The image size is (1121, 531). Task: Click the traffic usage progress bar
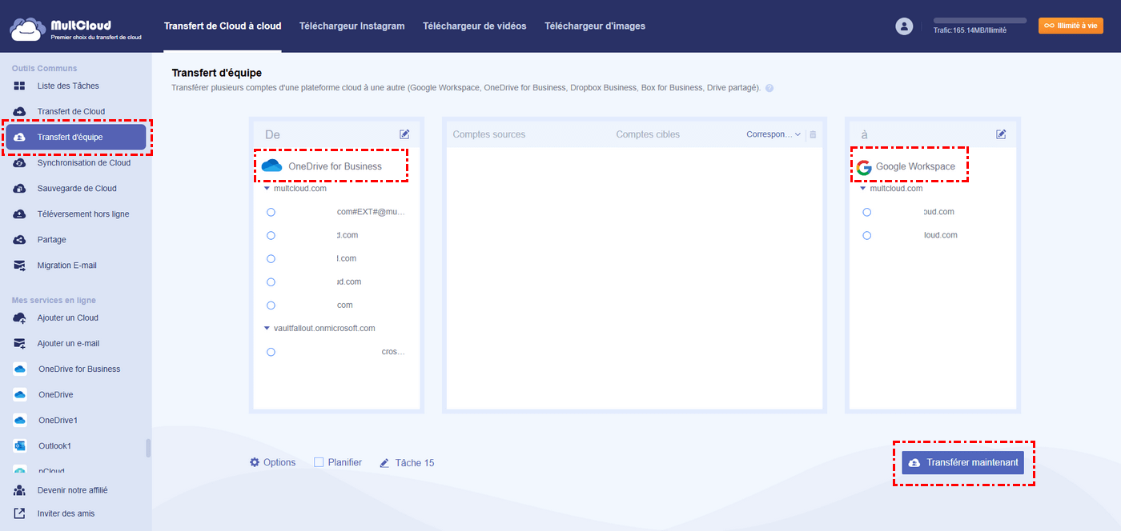[x=980, y=20]
